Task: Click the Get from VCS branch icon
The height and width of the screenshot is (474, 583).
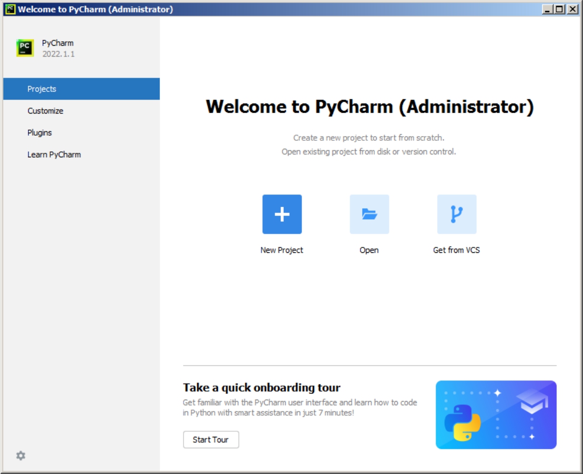Action: pyautogui.click(x=456, y=214)
